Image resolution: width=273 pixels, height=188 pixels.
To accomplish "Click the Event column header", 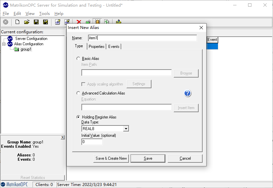I will [212, 40].
